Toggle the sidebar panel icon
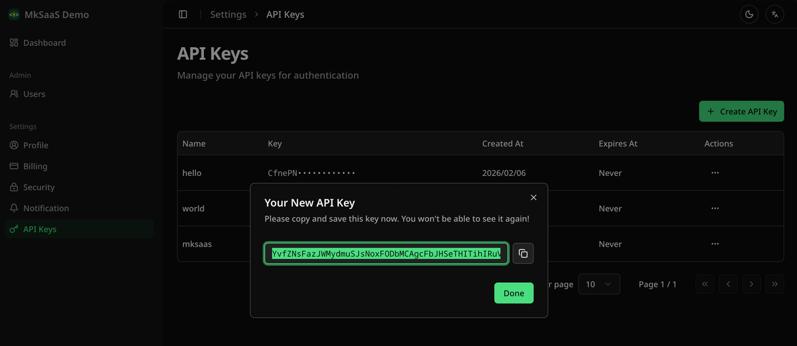The width and height of the screenshot is (797, 346). pyautogui.click(x=183, y=15)
